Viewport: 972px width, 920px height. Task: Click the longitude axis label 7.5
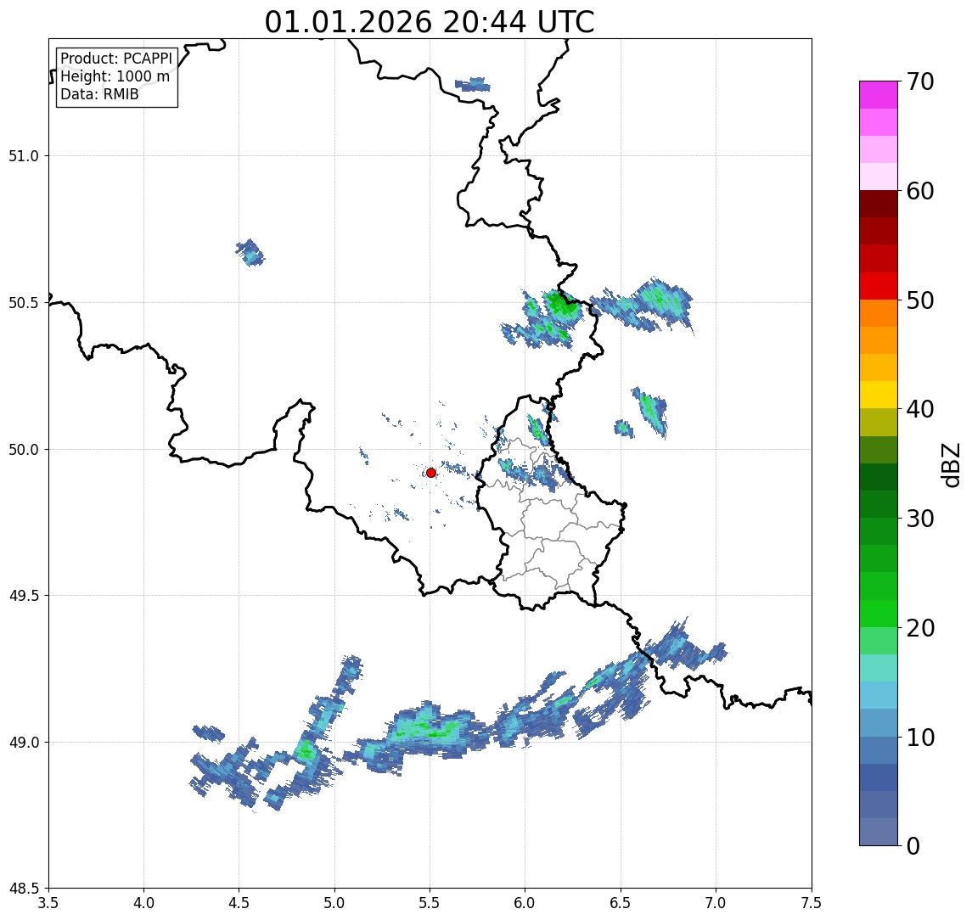click(x=812, y=902)
